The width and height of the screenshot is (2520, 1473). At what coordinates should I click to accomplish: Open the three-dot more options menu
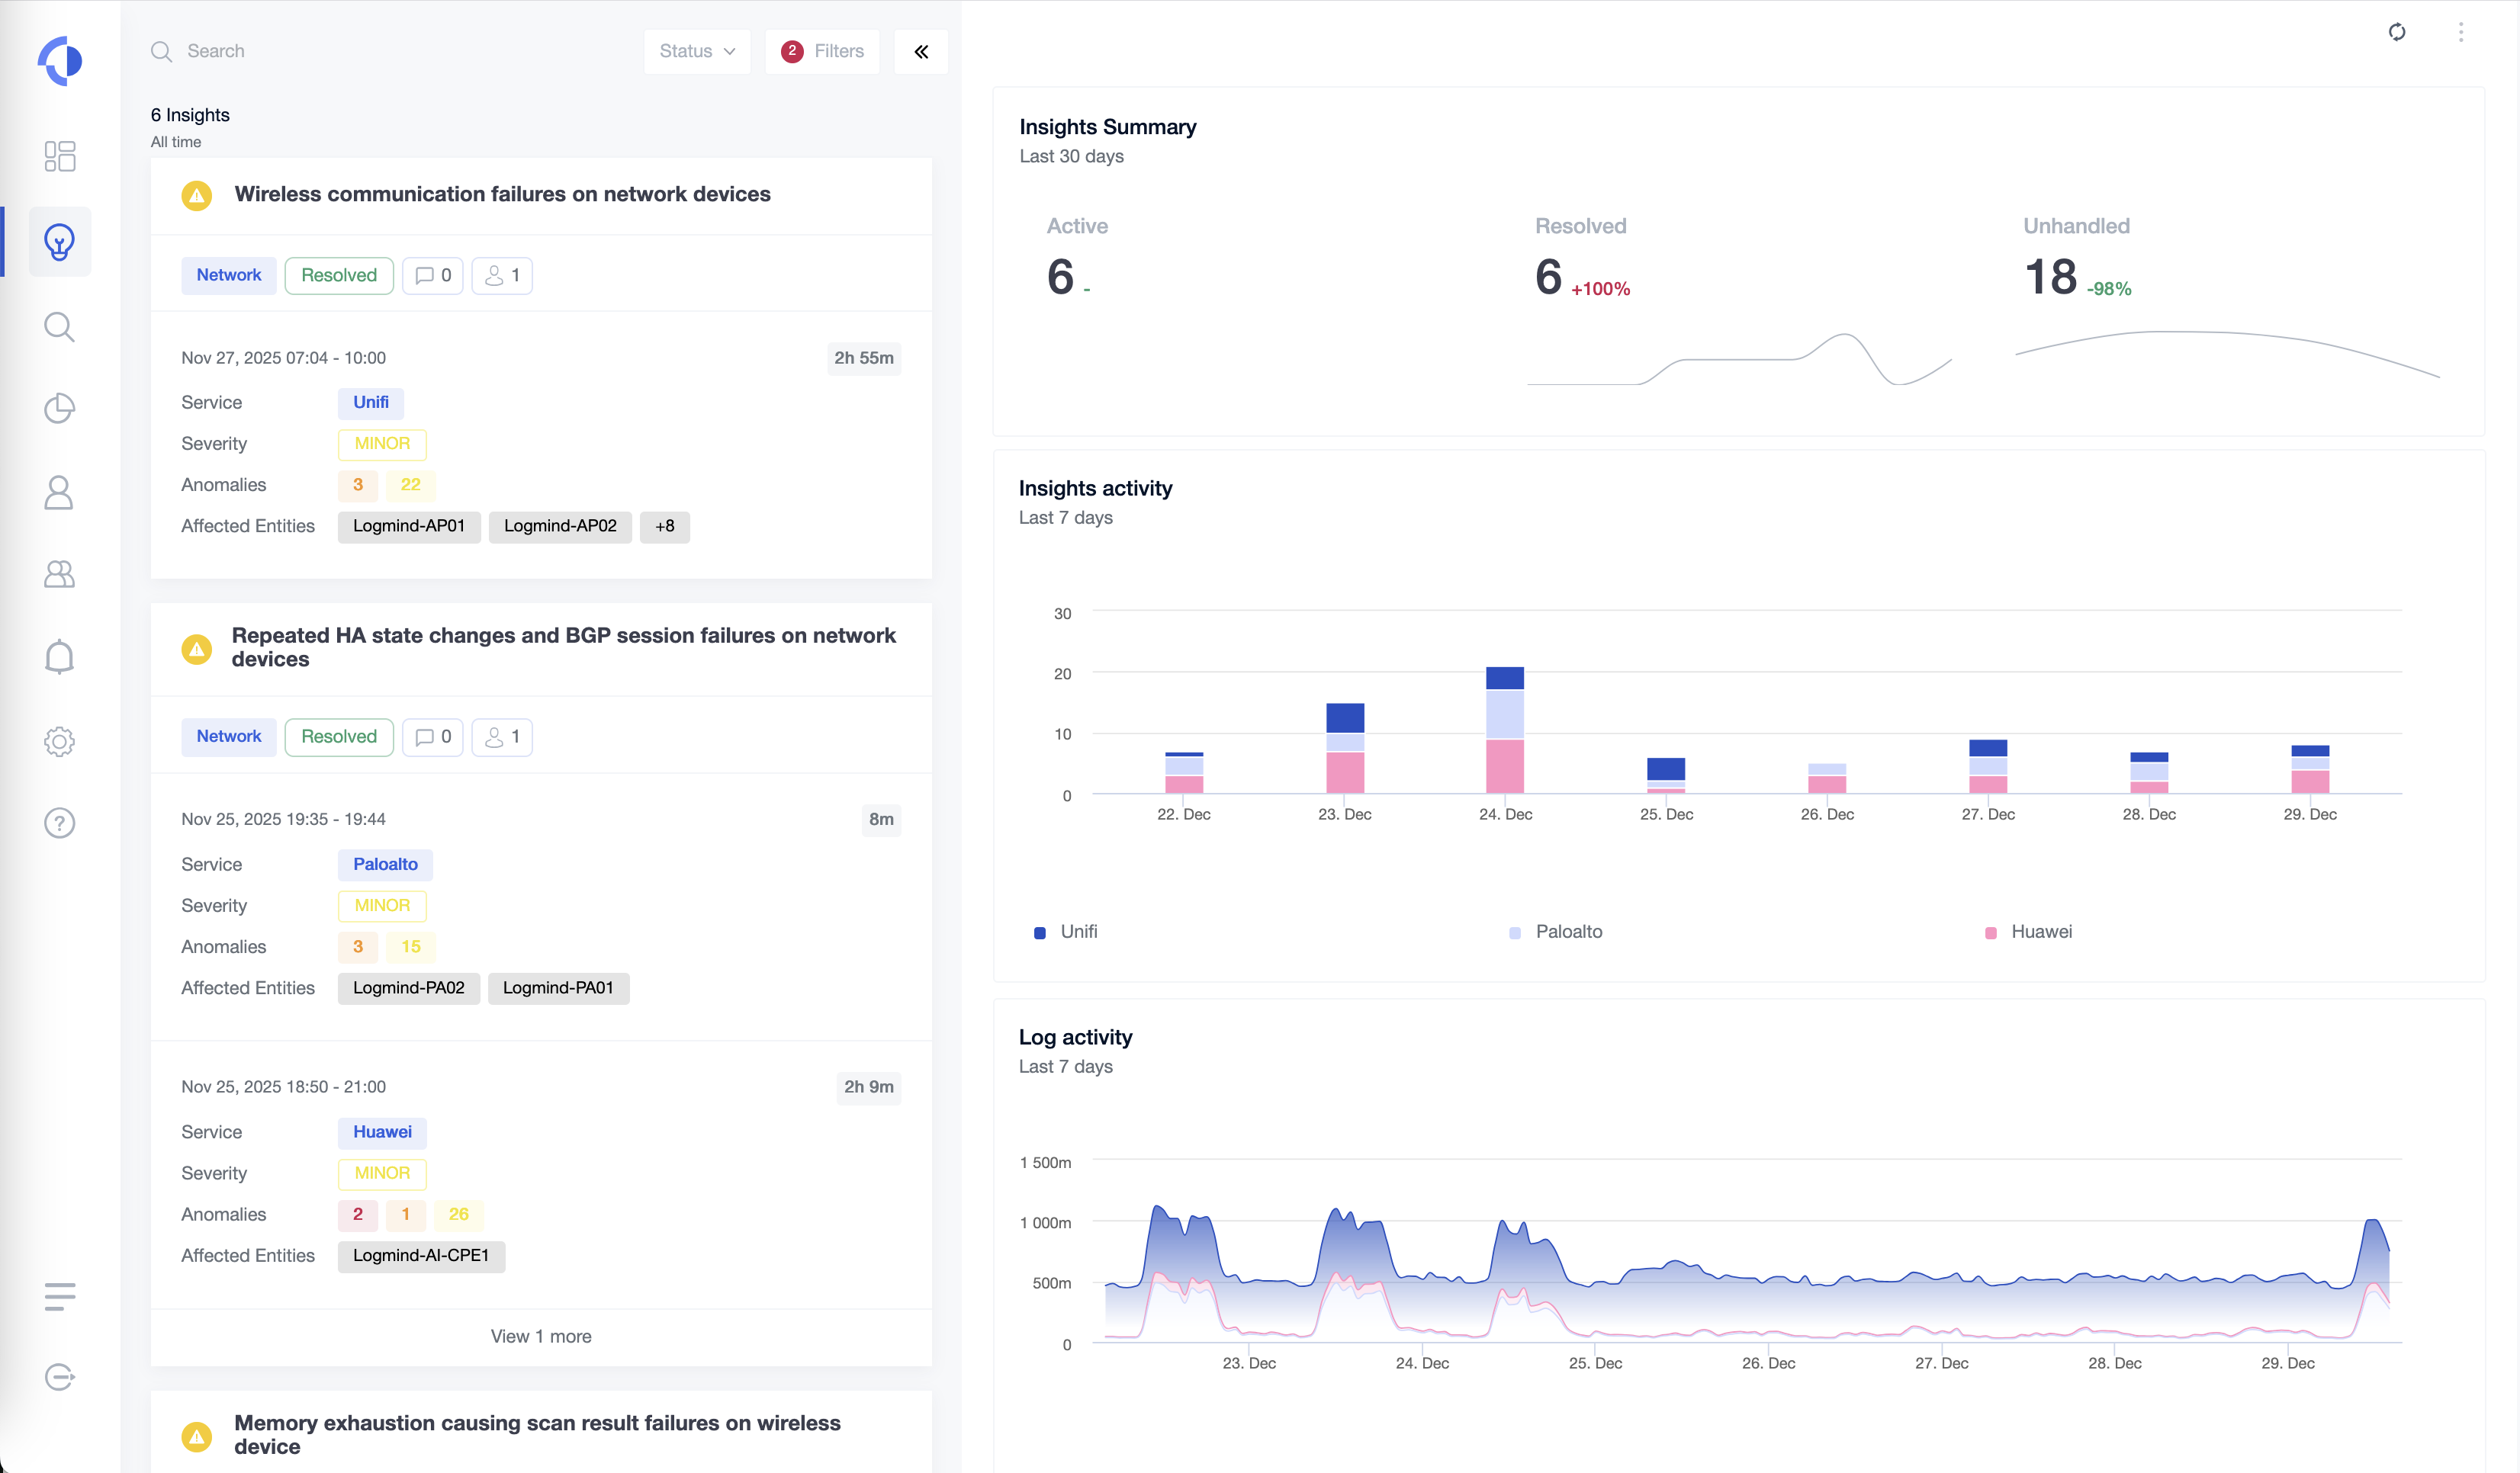[x=2461, y=32]
